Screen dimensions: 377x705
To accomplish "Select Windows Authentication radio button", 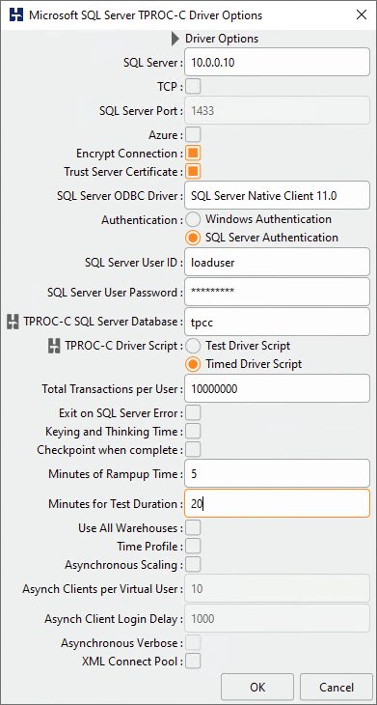I will point(193,219).
